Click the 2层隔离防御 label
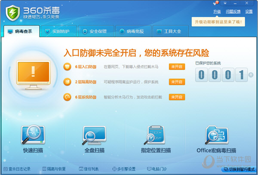 coord(86,82)
